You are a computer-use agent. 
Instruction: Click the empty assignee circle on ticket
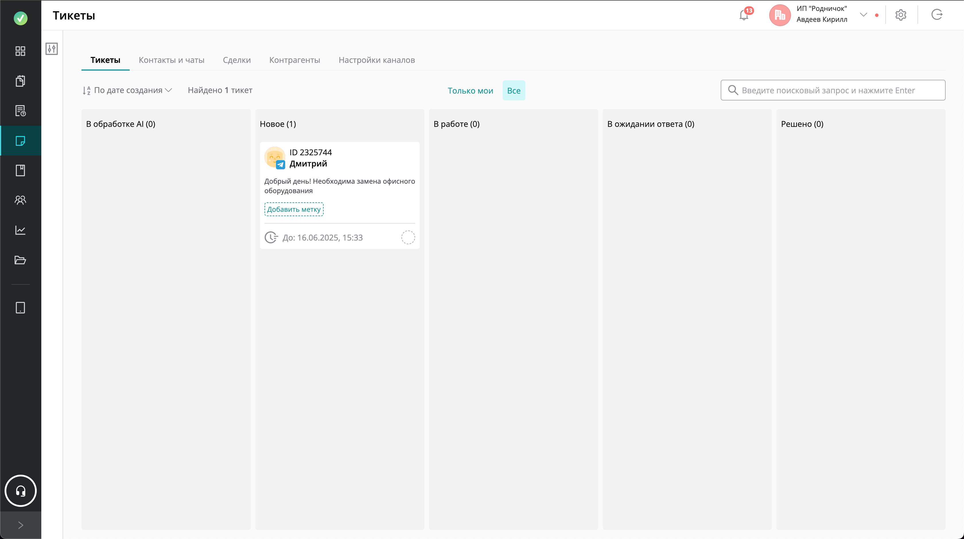[408, 237]
